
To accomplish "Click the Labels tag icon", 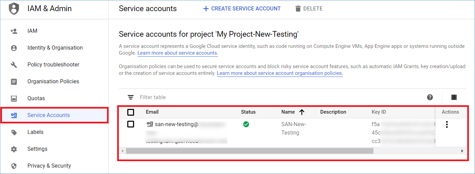I will [14, 132].
